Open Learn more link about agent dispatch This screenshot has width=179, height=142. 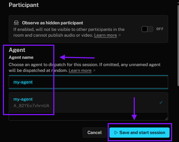[x=80, y=70]
